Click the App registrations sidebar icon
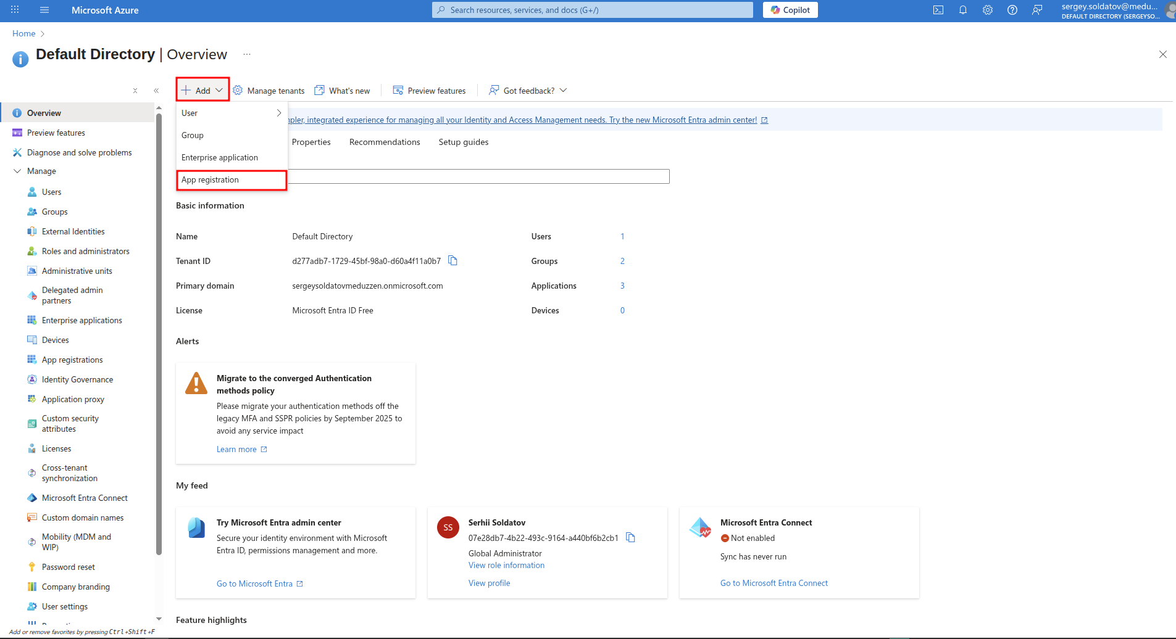The width and height of the screenshot is (1176, 639). click(x=32, y=360)
